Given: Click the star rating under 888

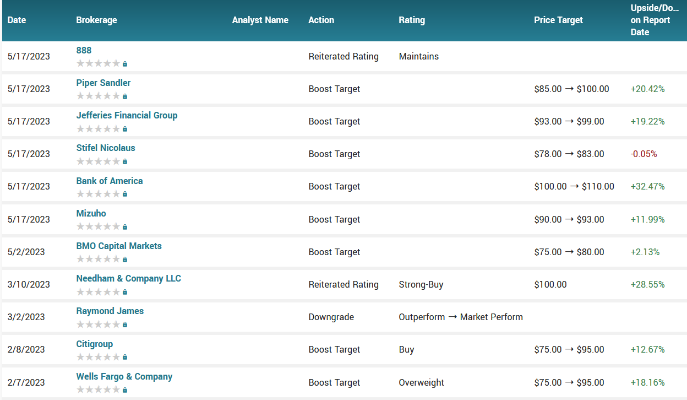Looking at the screenshot, I should click(98, 63).
